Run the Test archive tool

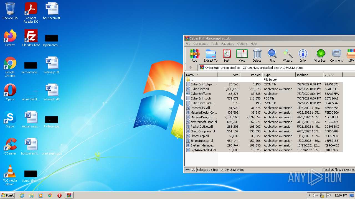[227, 56]
